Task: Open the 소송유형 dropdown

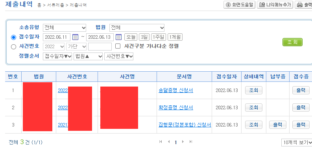Action: [x=65, y=27]
